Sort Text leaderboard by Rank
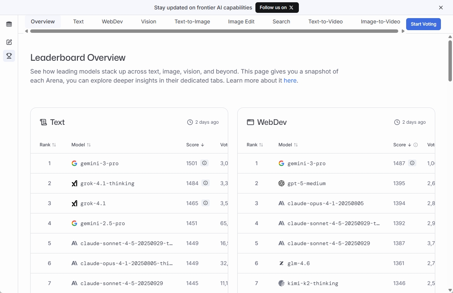The image size is (453, 293). [48, 145]
